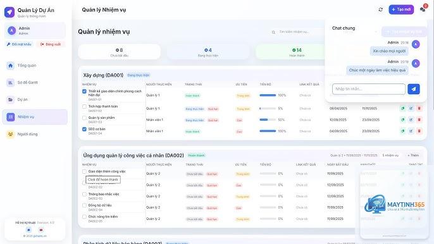Click the search magnifier icon
The height and width of the screenshot is (244, 434).
(273, 32)
